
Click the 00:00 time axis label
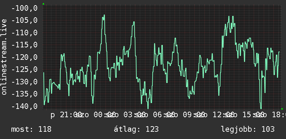tap(104, 115)
